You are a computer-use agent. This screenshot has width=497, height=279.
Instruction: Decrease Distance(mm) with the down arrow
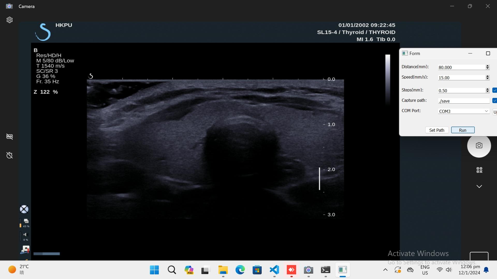pos(487,68)
